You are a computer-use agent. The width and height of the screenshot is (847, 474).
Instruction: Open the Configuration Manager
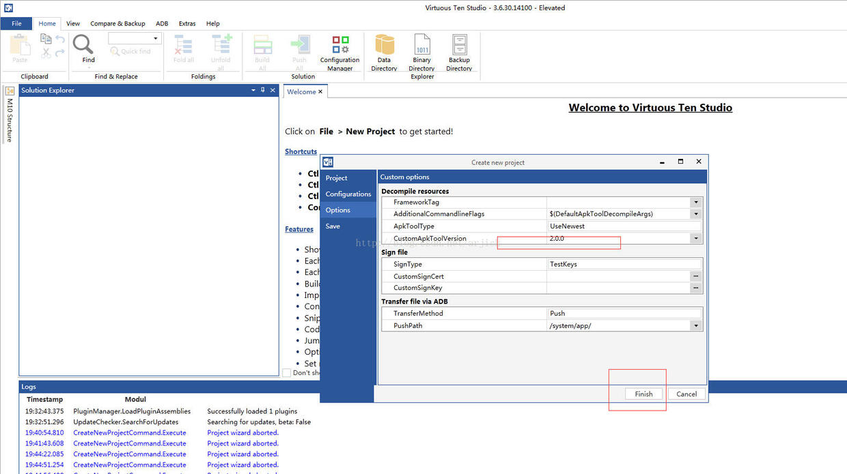point(339,53)
